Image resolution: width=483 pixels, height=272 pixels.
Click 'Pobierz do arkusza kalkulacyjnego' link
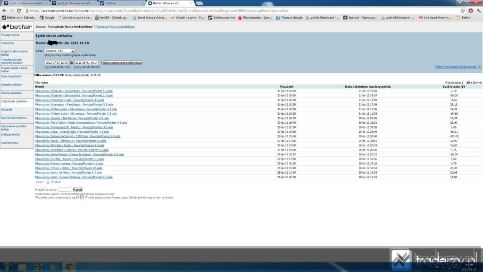coord(455,67)
